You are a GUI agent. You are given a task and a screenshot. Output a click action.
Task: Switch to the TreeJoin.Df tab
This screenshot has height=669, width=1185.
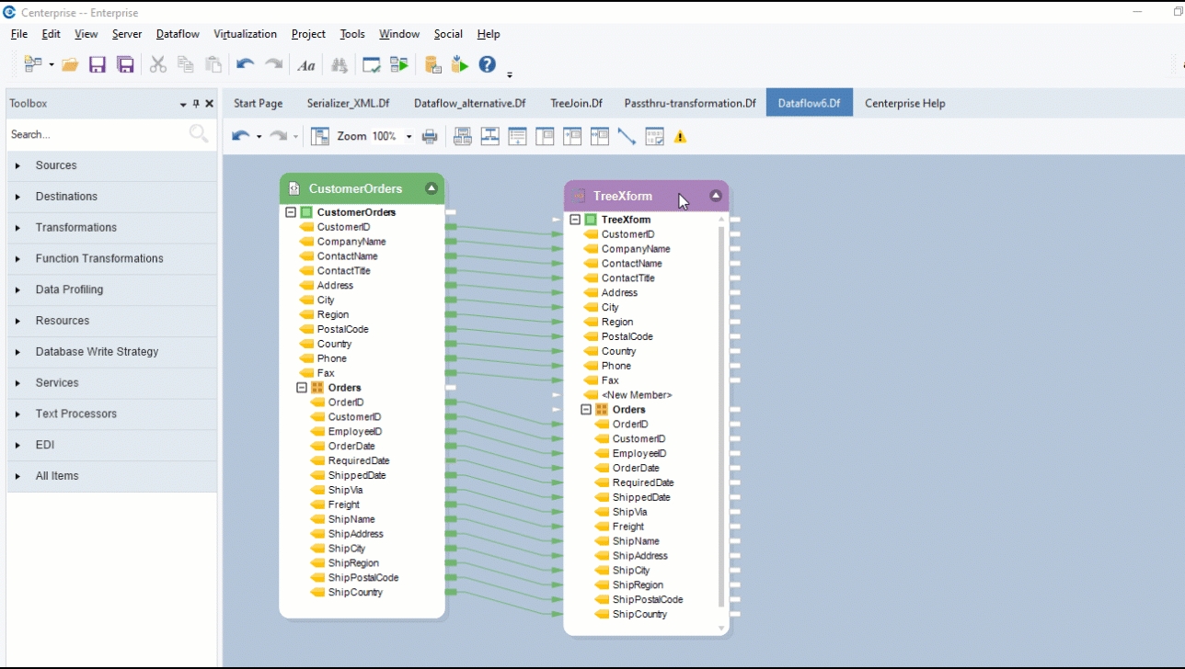tap(576, 103)
